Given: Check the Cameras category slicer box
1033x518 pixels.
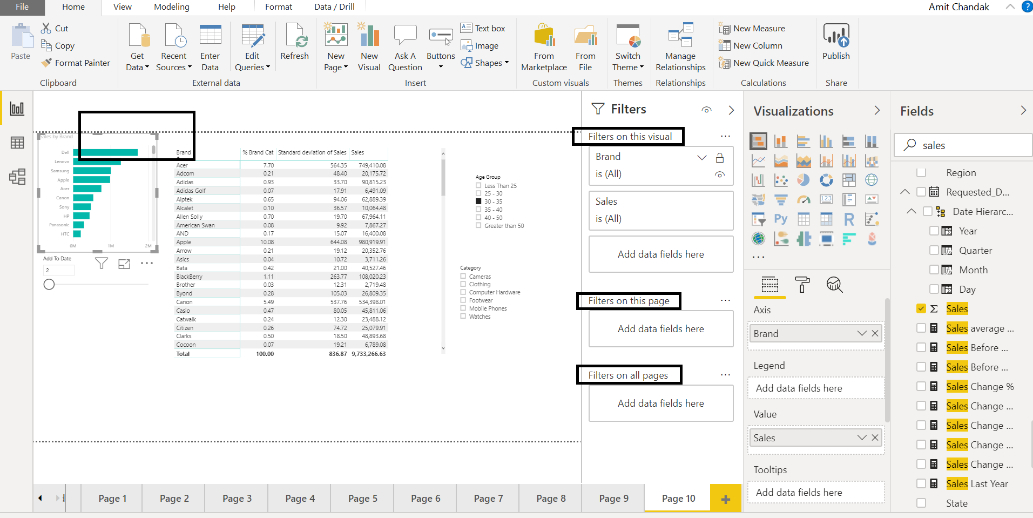Looking at the screenshot, I should tap(463, 276).
